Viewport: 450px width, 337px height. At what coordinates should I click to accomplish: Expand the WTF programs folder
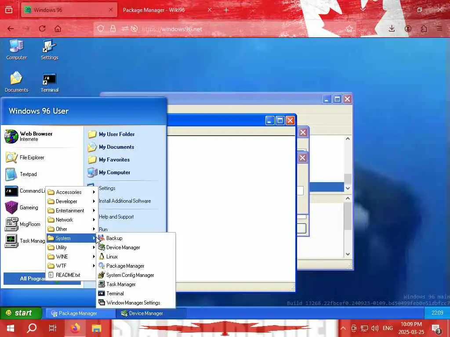[72, 265]
